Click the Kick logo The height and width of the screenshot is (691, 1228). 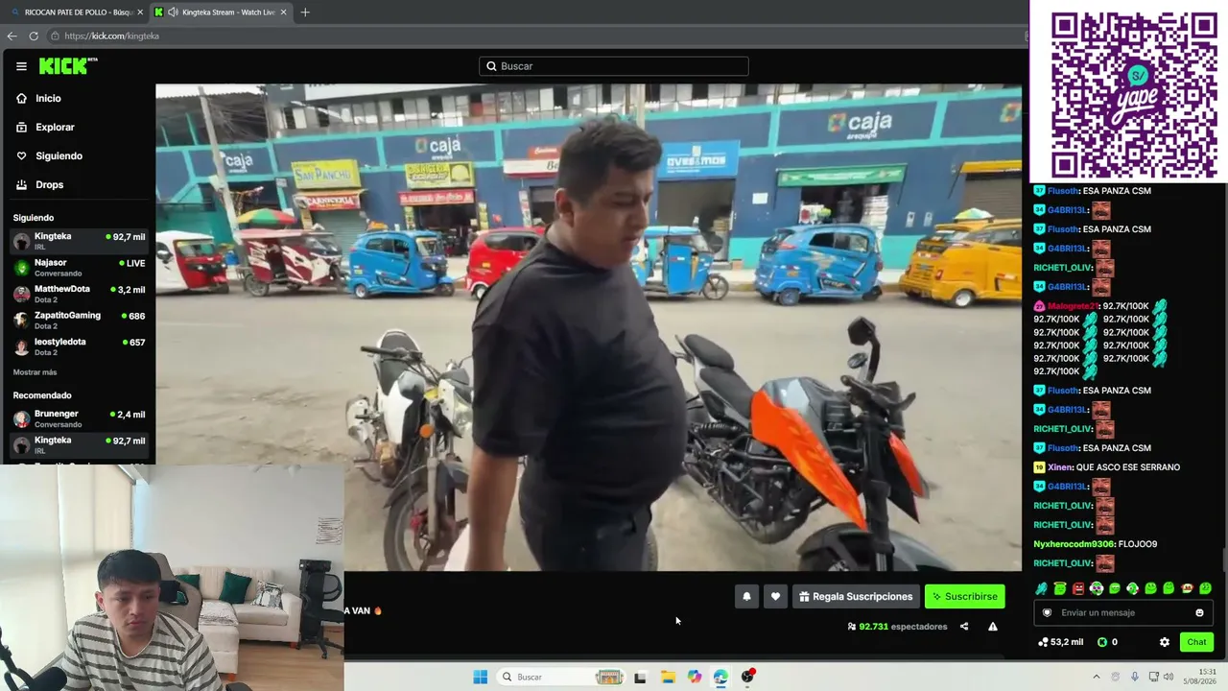(x=68, y=66)
